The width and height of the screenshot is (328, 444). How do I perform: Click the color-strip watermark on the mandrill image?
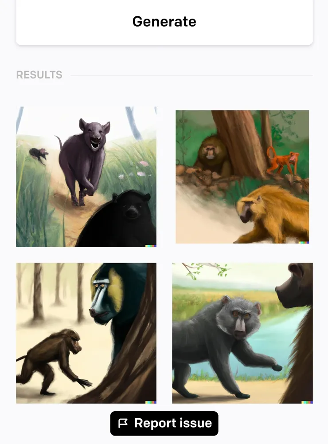[x=151, y=402]
